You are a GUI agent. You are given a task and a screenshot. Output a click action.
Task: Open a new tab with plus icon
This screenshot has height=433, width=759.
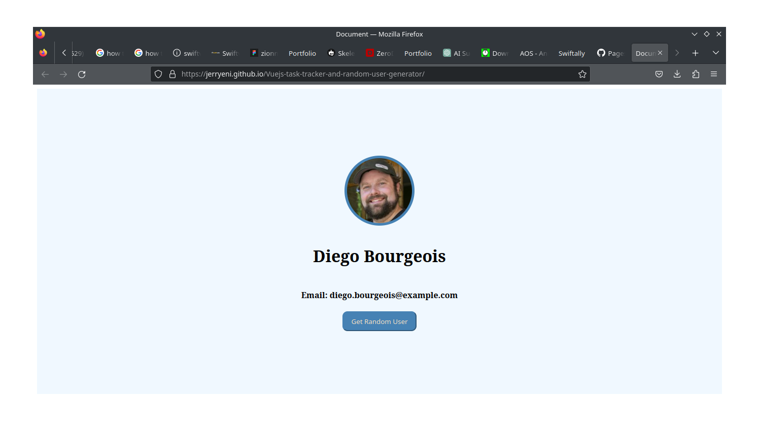pyautogui.click(x=695, y=53)
